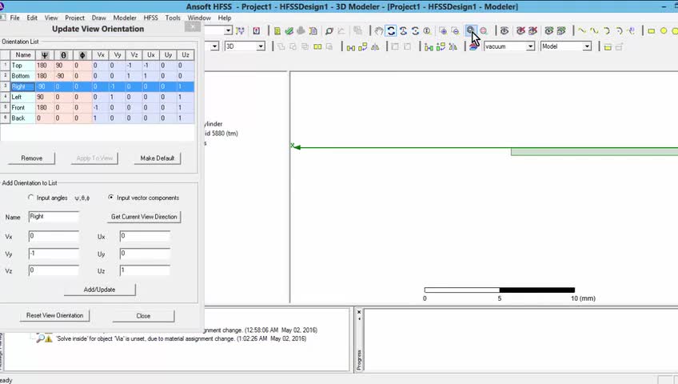Screen dimensions: 678x384
Task: Open the Model dropdown
Action: coord(587,46)
